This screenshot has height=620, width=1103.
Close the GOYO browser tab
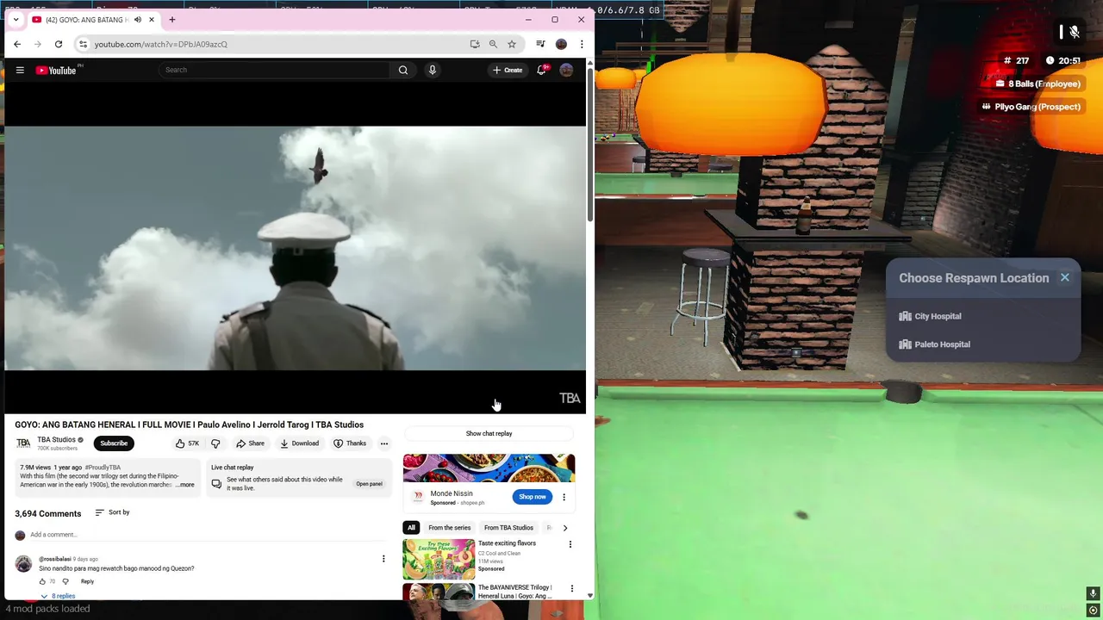[152, 20]
